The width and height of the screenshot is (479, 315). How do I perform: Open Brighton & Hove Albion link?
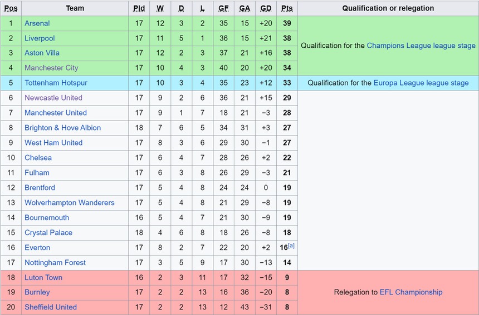point(62,128)
